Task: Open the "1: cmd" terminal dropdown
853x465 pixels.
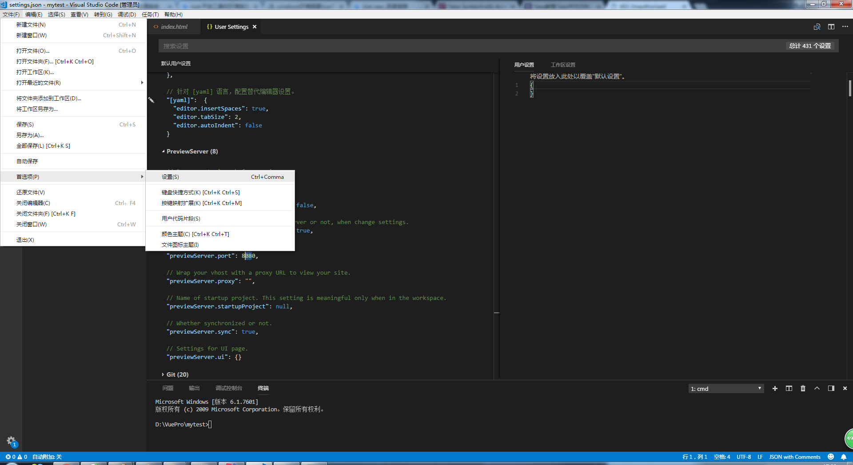Action: (x=726, y=389)
